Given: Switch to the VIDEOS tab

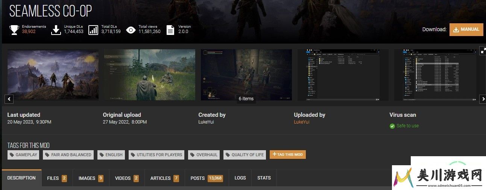Looking at the screenshot, I should [x=127, y=178].
